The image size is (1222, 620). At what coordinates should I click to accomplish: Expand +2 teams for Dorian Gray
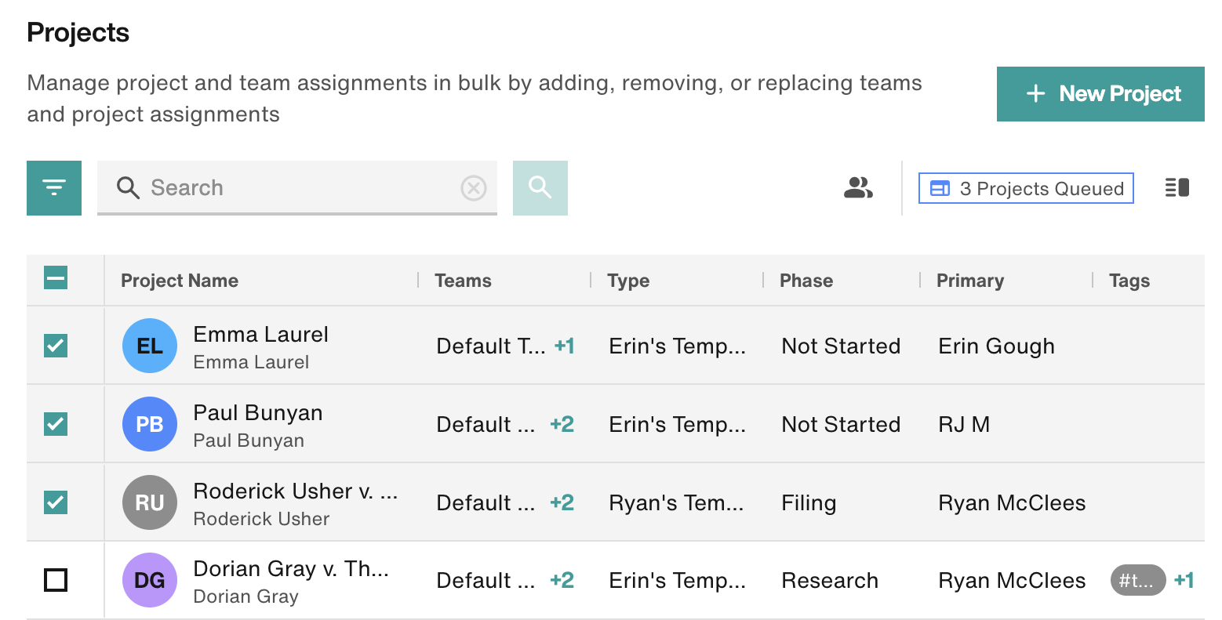[562, 580]
